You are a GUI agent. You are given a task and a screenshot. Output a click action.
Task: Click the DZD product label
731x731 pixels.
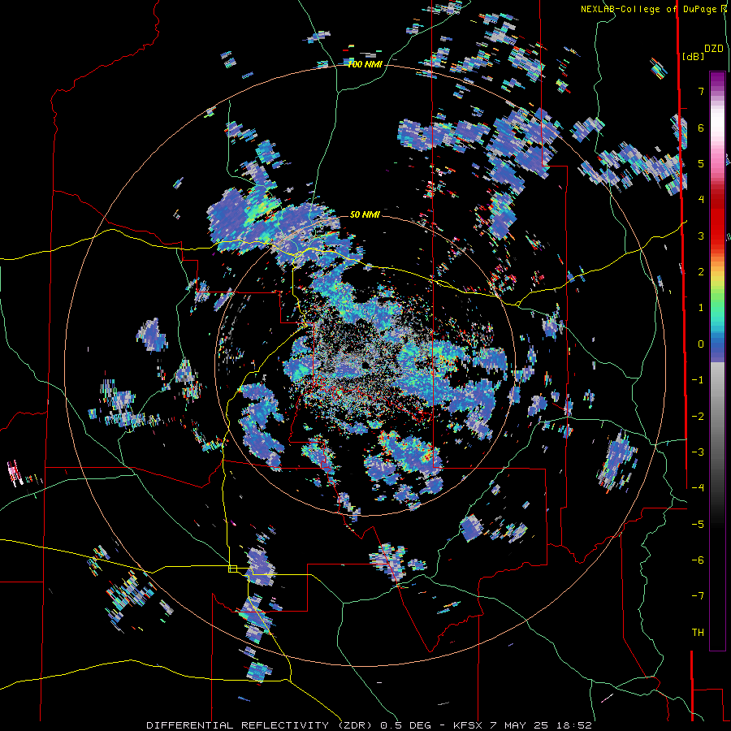pyautogui.click(x=714, y=49)
